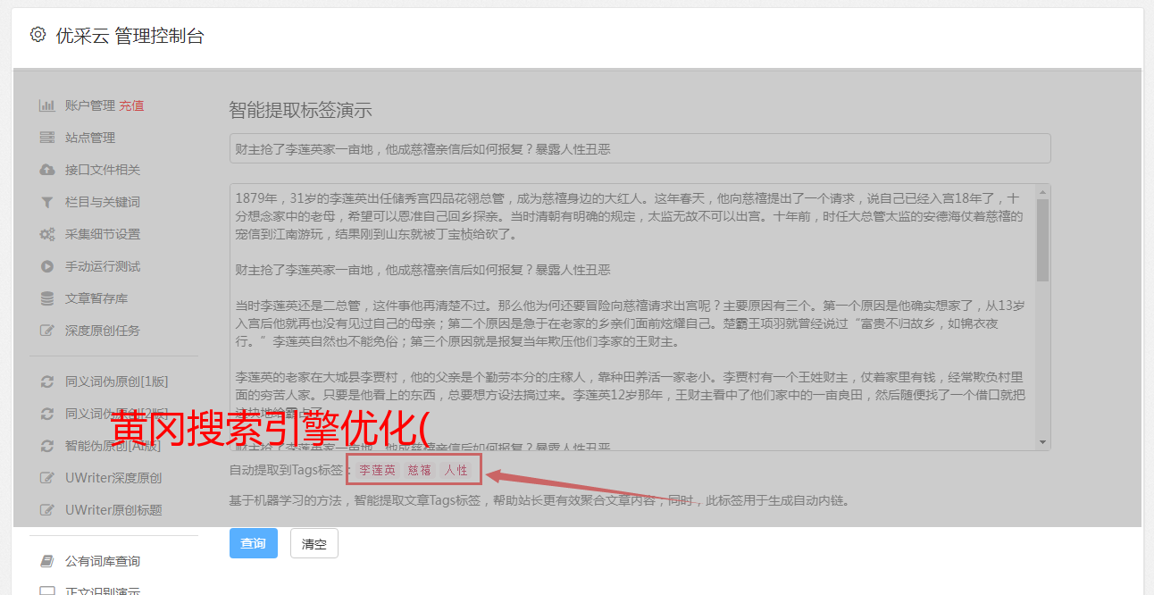Screen dimensions: 1154x595
Task: Click the cloud icon beside 接口文件相关
Action: 47,170
